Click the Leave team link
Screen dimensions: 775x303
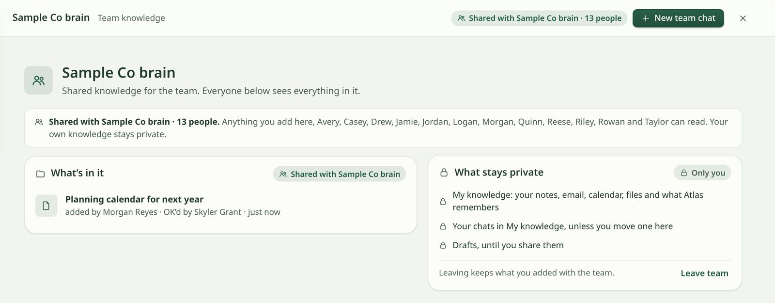click(x=704, y=273)
